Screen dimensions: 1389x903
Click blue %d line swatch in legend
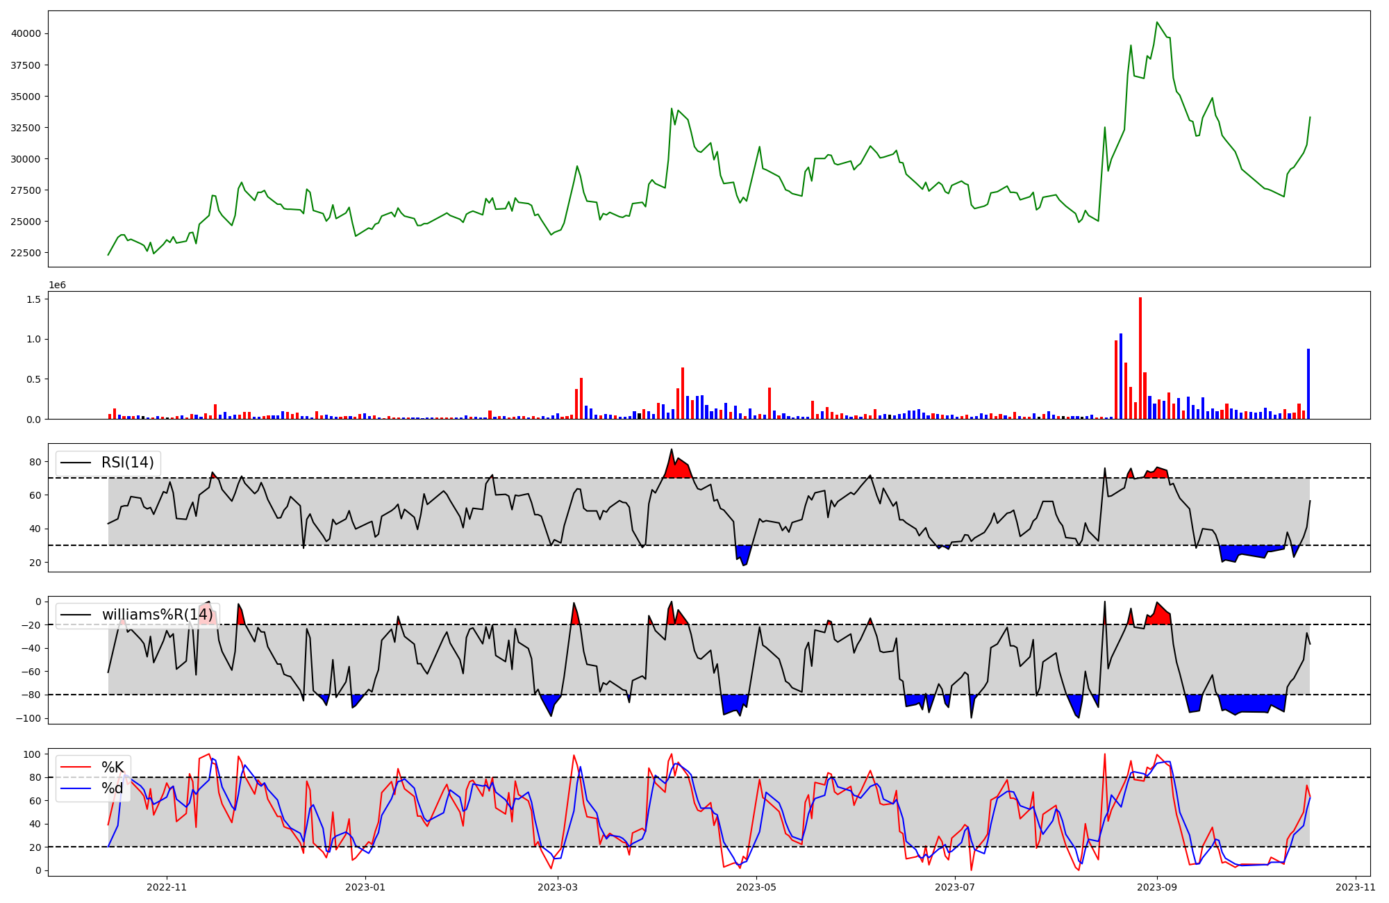(76, 788)
